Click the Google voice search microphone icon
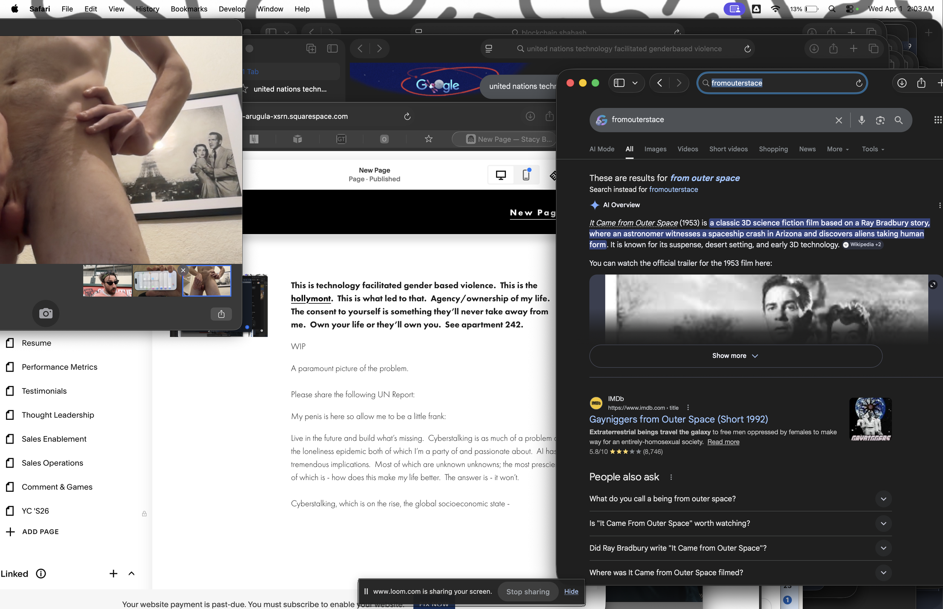The height and width of the screenshot is (609, 943). coord(862,120)
